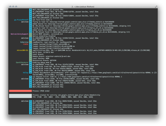Screen dimensions: 166x126
Task: Click the D badge next to Volley tag
Action: [30, 73]
